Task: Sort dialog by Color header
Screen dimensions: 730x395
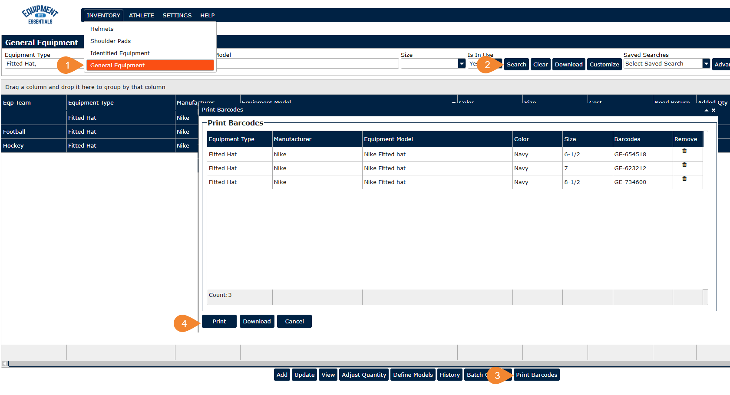Action: pos(538,139)
